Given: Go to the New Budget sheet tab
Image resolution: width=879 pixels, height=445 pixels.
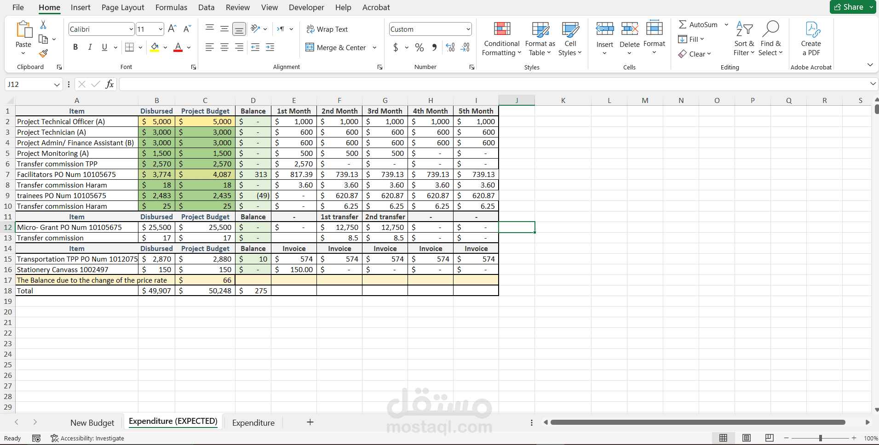Looking at the screenshot, I should coord(92,422).
